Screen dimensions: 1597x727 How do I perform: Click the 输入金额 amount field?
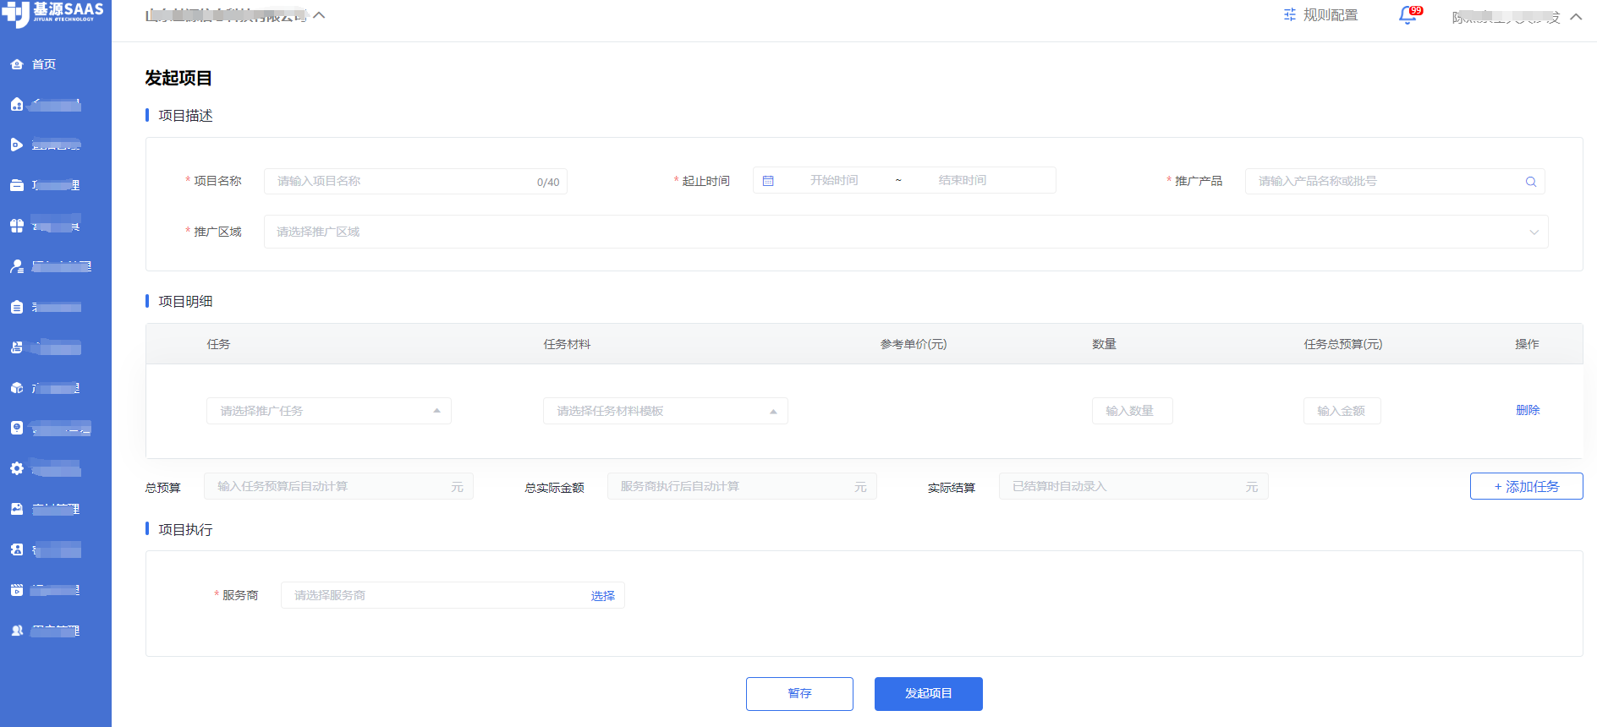click(1342, 411)
